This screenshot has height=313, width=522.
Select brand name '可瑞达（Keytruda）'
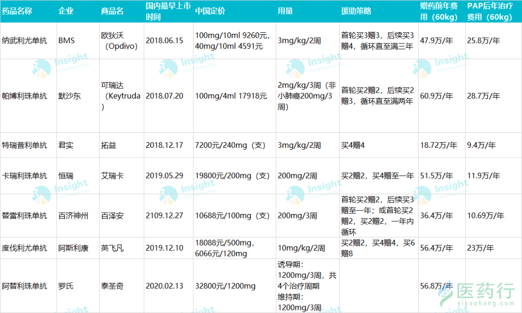121,96
